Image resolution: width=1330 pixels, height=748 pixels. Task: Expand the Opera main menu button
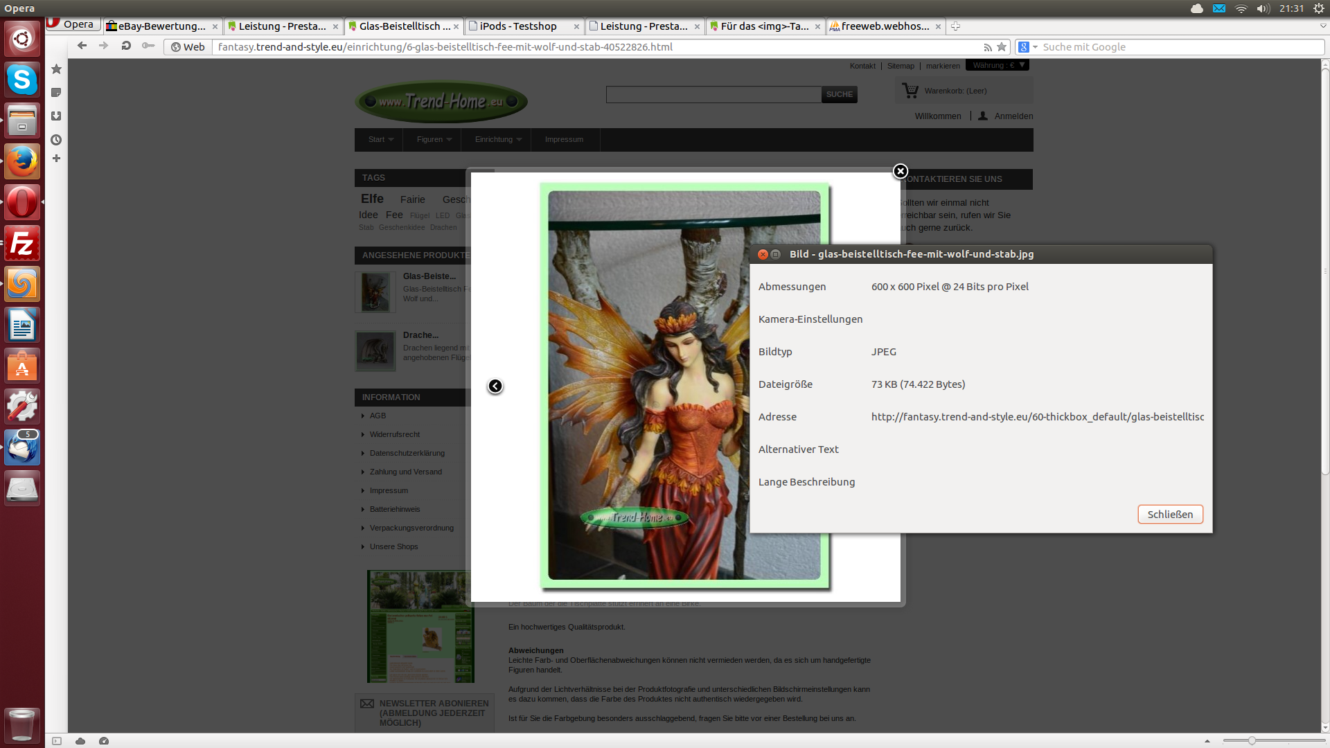click(x=72, y=25)
